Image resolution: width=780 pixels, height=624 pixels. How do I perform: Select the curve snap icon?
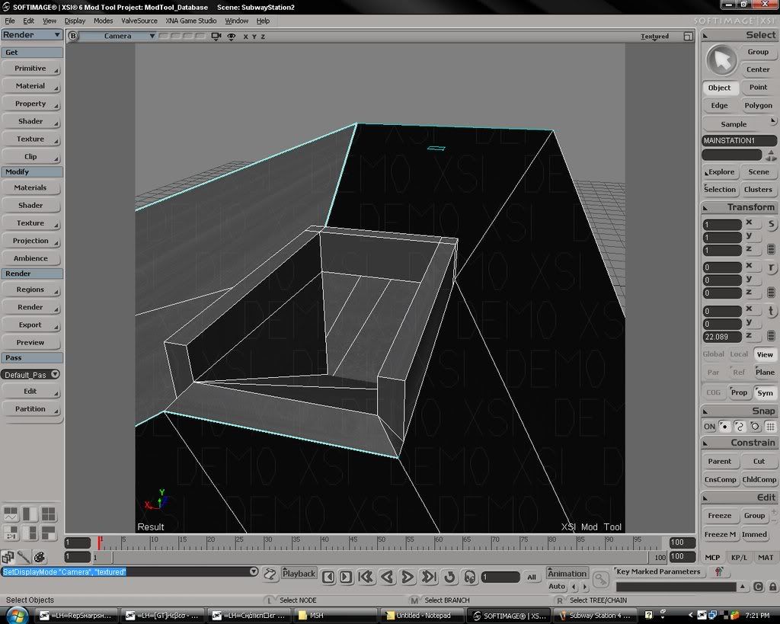pos(740,427)
